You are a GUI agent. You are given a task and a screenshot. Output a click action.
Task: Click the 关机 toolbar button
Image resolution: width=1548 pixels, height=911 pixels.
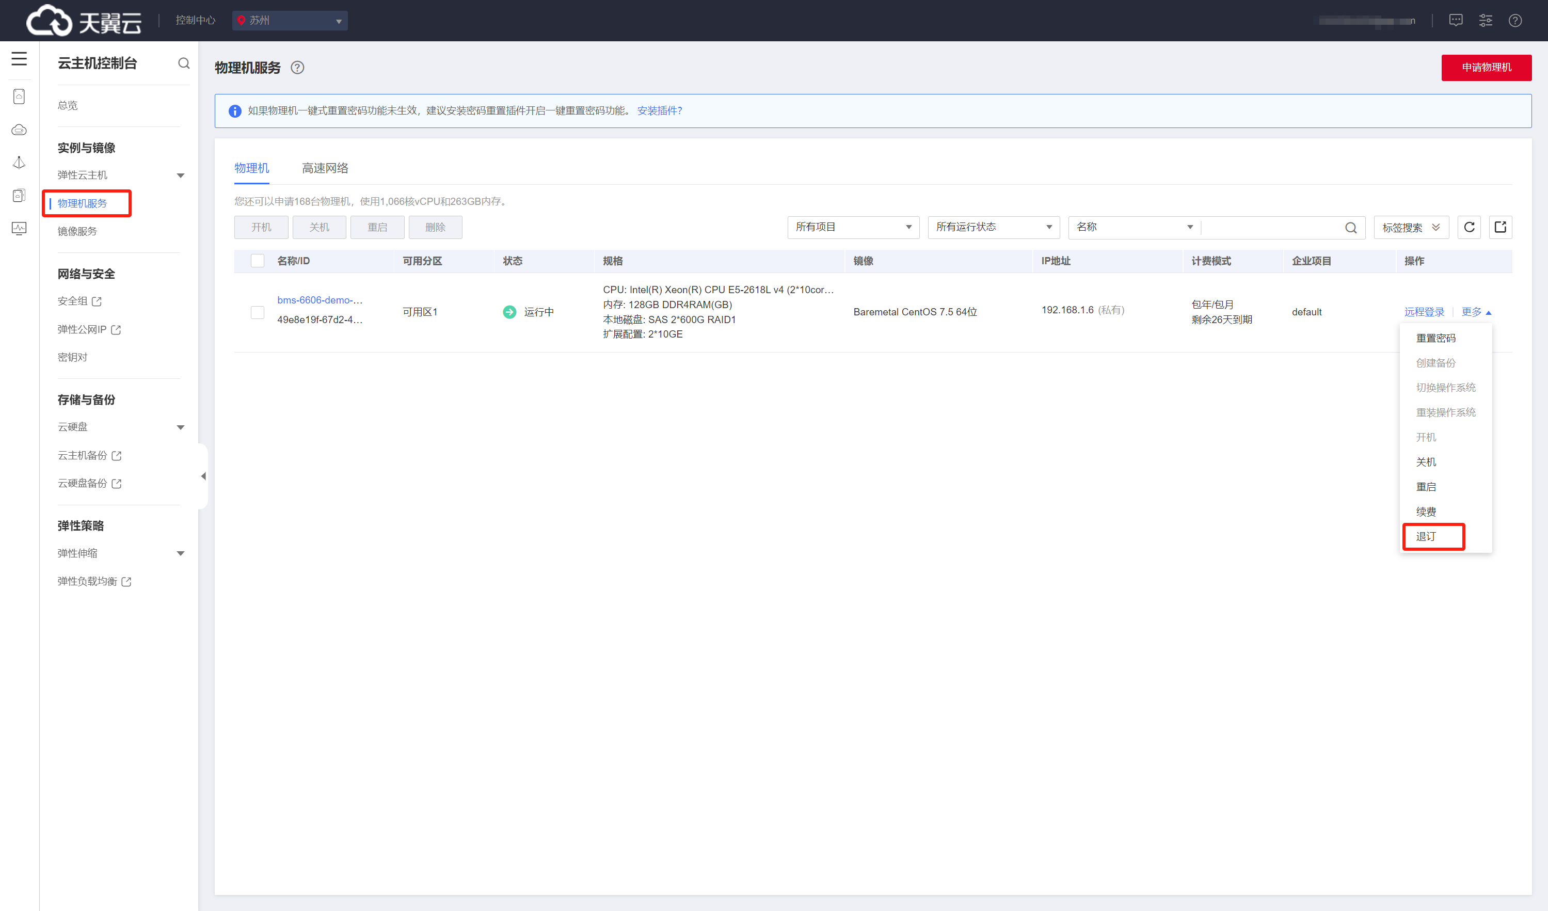point(320,227)
